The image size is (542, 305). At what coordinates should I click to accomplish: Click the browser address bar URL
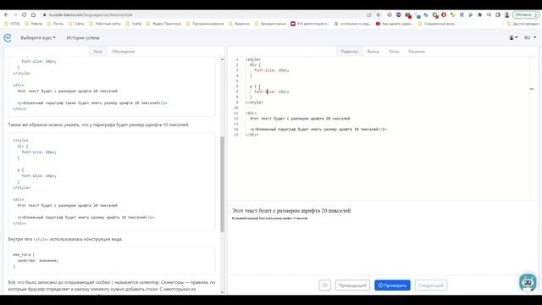click(x=91, y=15)
